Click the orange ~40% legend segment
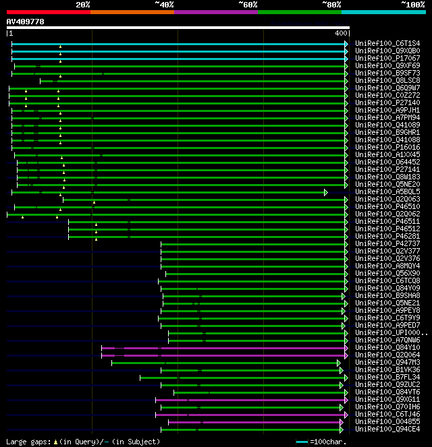432x447 pixels. [132, 12]
